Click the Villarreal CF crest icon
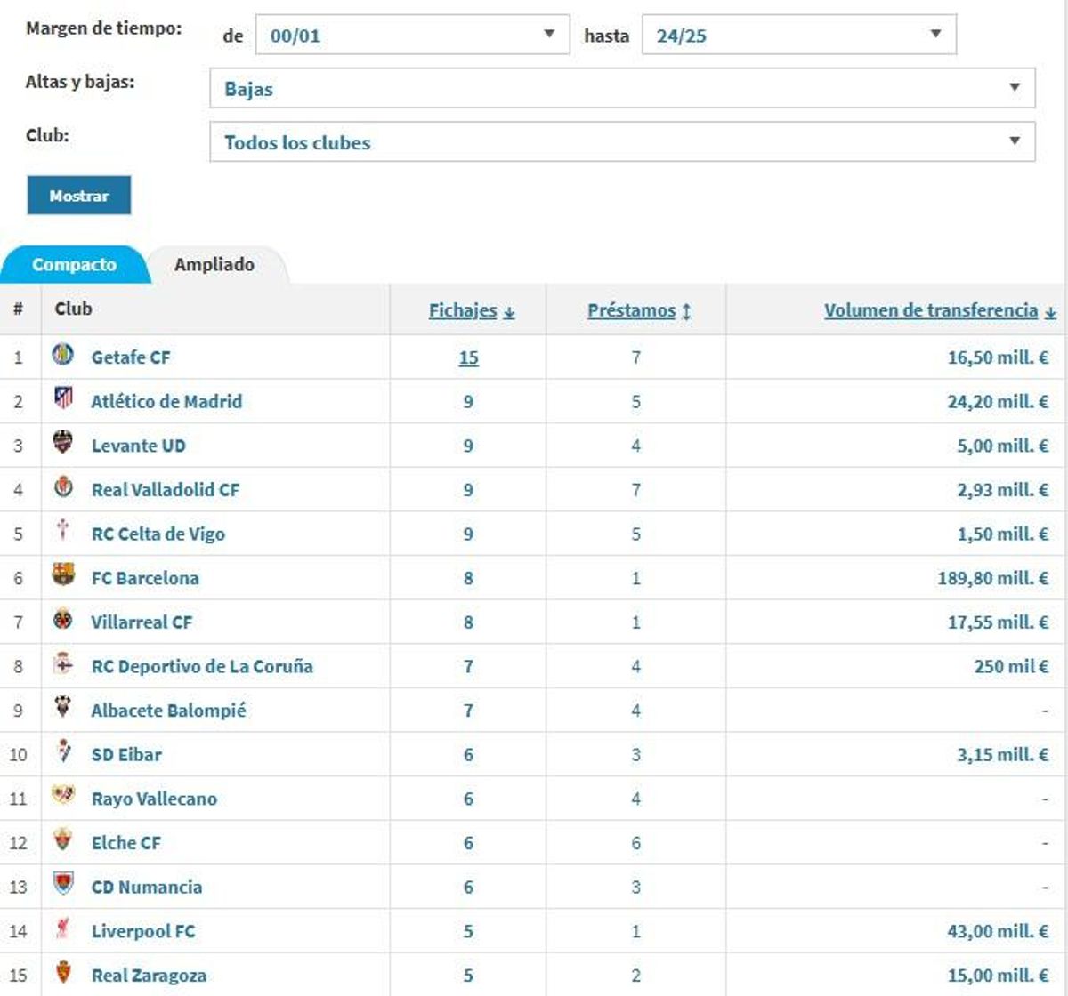 pyautogui.click(x=63, y=619)
